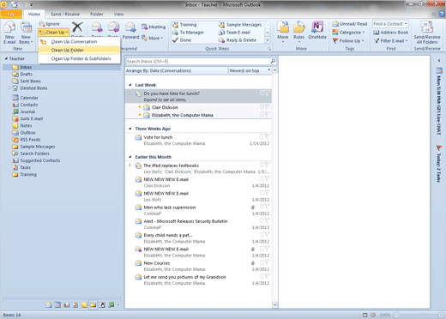
Task: Expand The iPad replaces textbooks conversation
Action: pyautogui.click(x=130, y=166)
